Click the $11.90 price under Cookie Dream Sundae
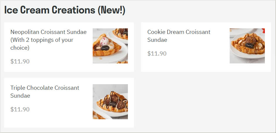This screenshot has height=133, width=276. click(157, 53)
